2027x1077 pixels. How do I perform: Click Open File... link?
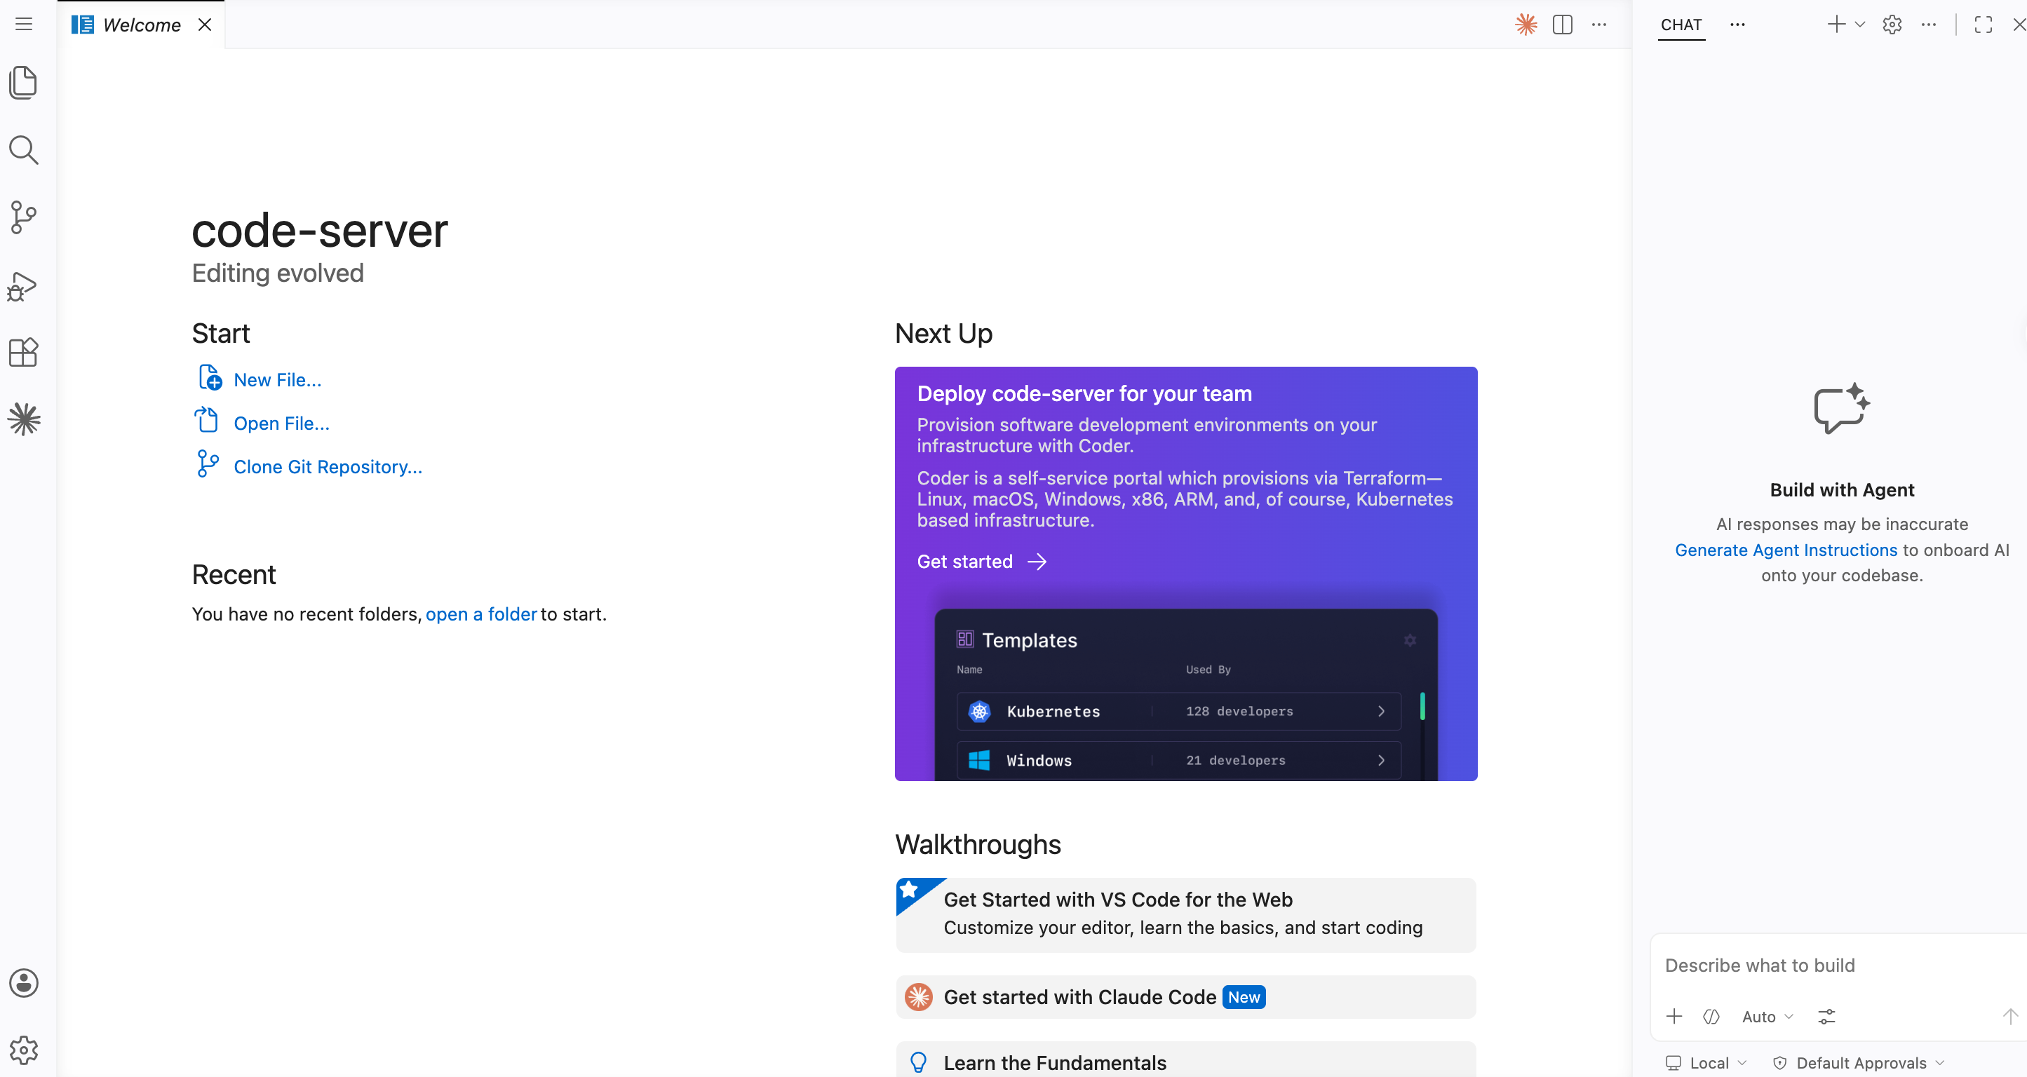(x=282, y=424)
